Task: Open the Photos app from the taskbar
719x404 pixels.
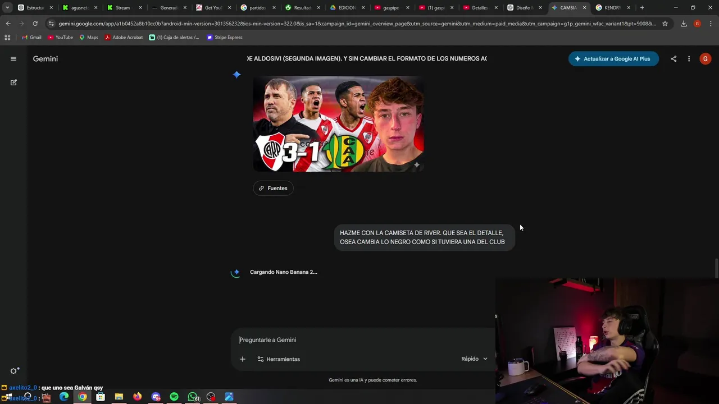Action: 229,397
